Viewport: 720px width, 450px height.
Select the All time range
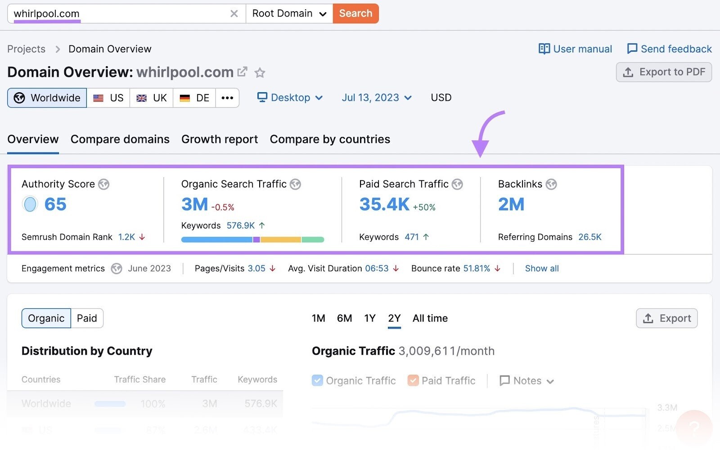(x=430, y=318)
